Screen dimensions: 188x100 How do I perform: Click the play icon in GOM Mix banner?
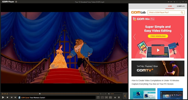(x=158, y=50)
